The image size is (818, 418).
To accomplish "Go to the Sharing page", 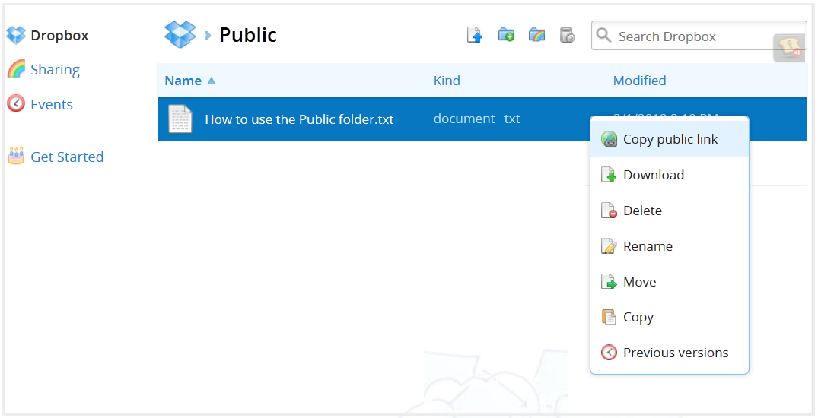I will pyautogui.click(x=55, y=69).
